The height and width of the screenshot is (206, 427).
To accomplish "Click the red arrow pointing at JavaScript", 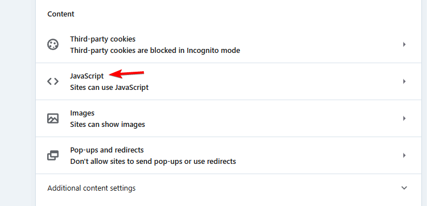I will point(126,74).
